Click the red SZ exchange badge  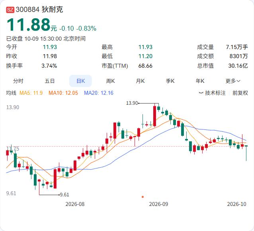click(10, 10)
